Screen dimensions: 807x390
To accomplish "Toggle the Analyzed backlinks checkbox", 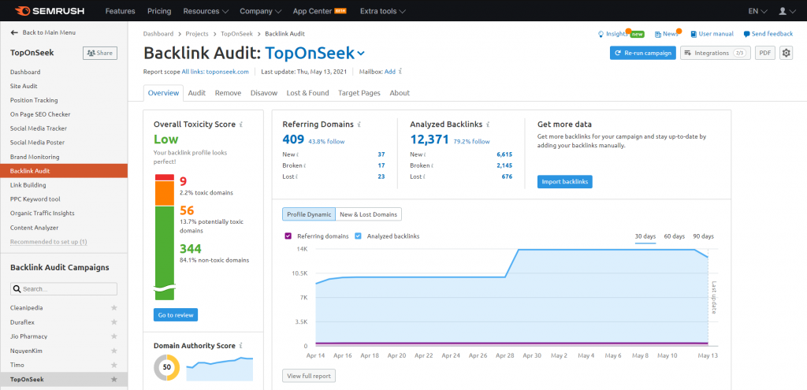I will 358,236.
